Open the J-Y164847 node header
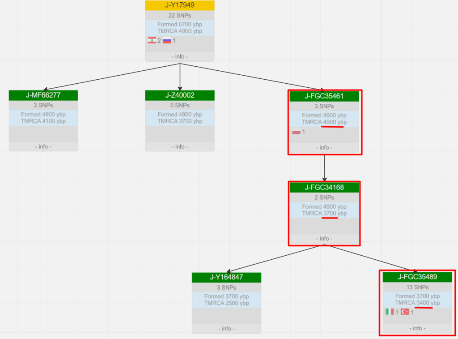 click(226, 278)
